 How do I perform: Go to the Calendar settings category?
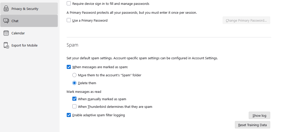coord(18,33)
